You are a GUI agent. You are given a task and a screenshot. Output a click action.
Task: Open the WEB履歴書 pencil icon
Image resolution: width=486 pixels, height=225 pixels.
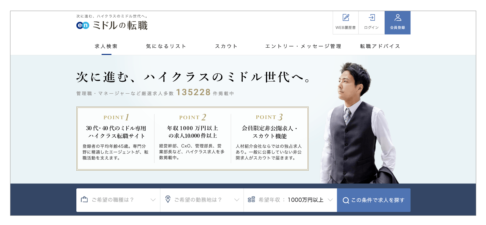click(346, 18)
